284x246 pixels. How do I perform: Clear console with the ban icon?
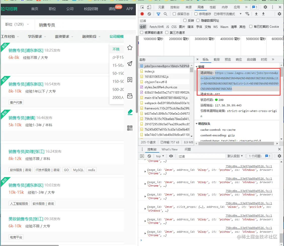pyautogui.click(x=149, y=156)
